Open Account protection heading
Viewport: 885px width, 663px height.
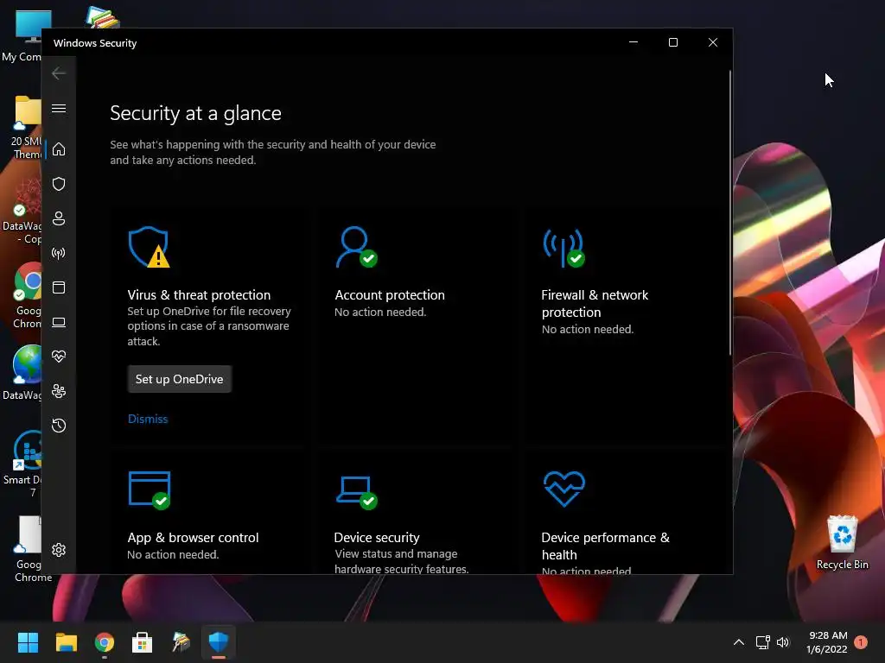click(390, 295)
